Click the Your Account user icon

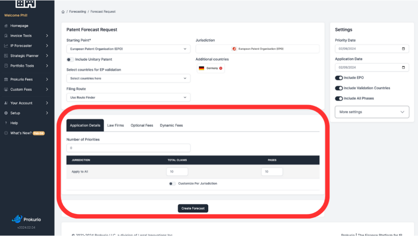click(6, 103)
